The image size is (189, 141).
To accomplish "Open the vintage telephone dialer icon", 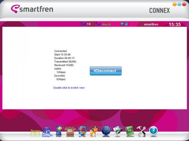I will 70,131.
